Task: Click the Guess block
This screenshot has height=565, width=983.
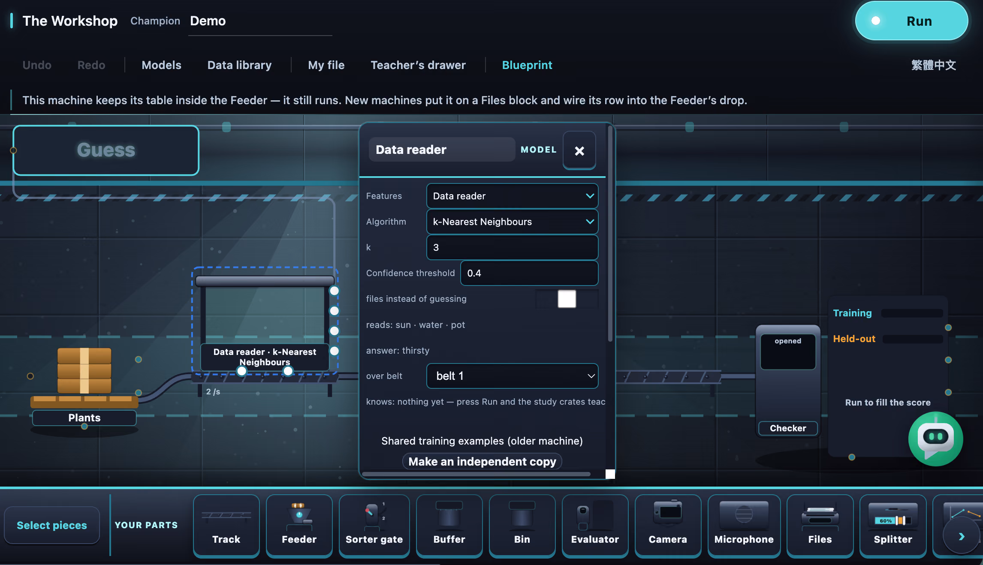Action: tap(106, 150)
